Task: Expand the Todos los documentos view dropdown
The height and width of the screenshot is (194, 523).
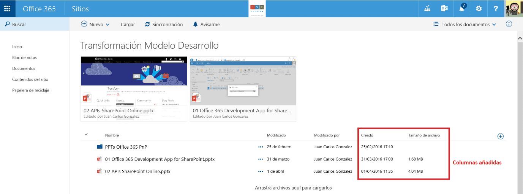Action: click(465, 24)
